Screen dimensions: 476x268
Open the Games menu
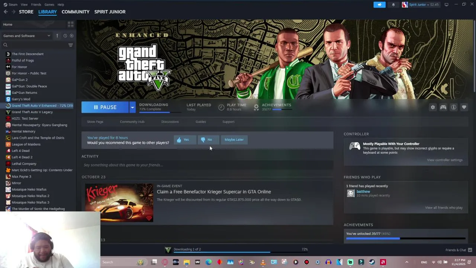tap(49, 4)
